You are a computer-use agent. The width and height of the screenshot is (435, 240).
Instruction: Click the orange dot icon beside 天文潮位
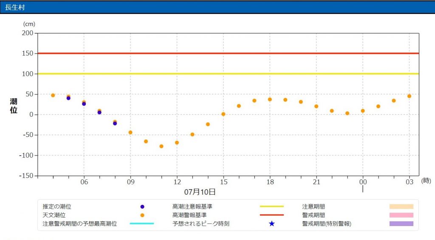point(142,215)
